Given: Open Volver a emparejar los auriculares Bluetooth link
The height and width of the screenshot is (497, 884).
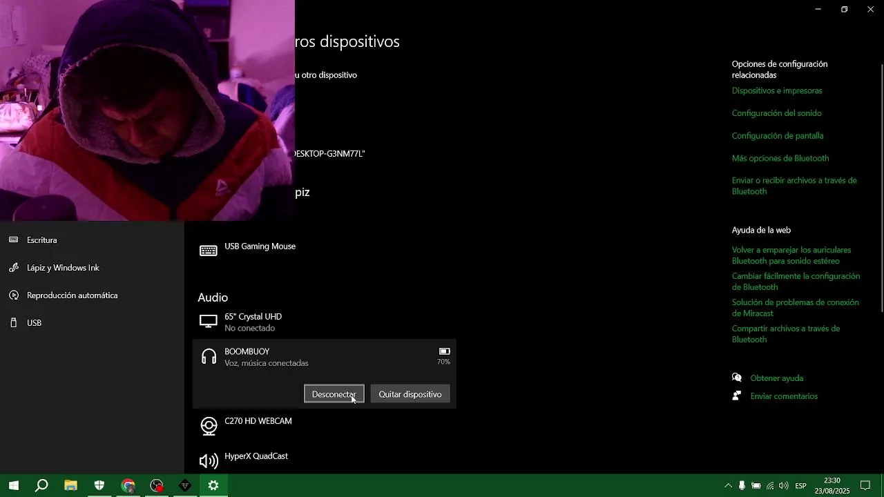Looking at the screenshot, I should 791,255.
